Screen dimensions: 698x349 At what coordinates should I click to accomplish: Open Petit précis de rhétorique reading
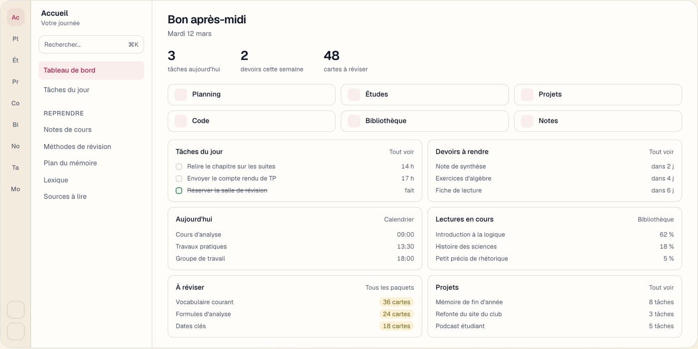click(554, 259)
